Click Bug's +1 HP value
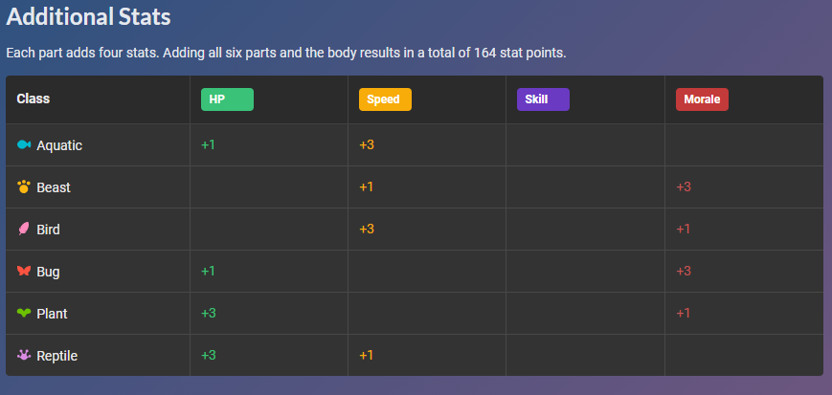The width and height of the screenshot is (832, 395). (x=209, y=272)
